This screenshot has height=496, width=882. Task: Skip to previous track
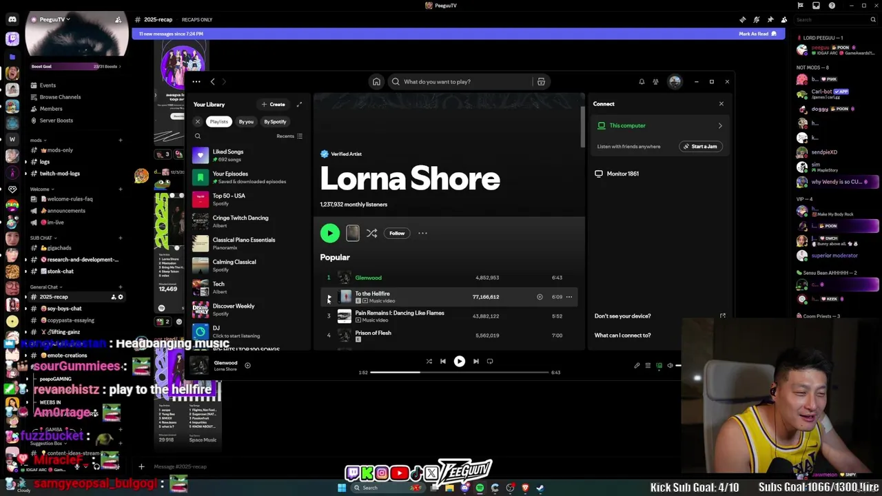click(x=443, y=361)
